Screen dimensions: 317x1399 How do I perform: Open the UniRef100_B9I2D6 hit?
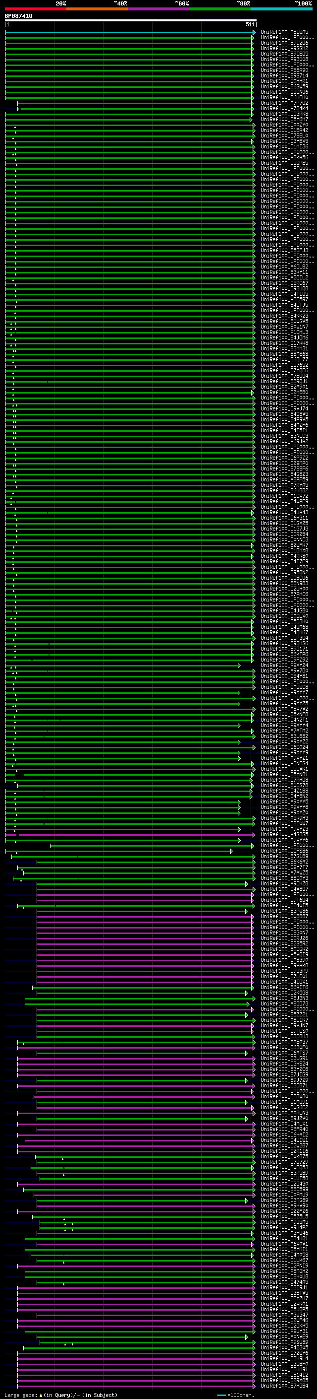284,43
